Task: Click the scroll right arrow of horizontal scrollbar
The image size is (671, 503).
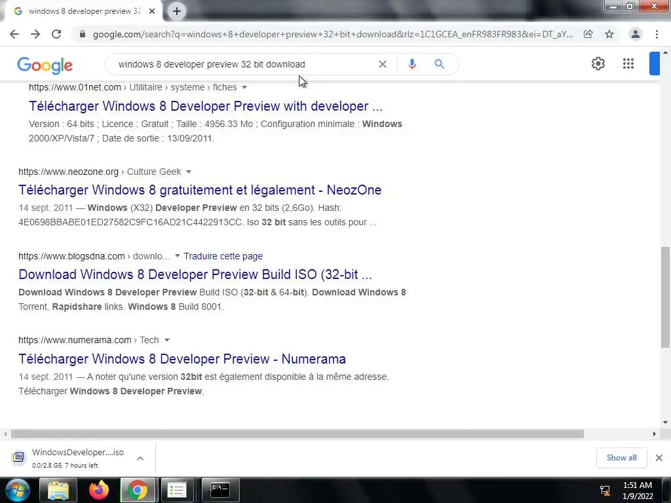Action: tap(655, 434)
